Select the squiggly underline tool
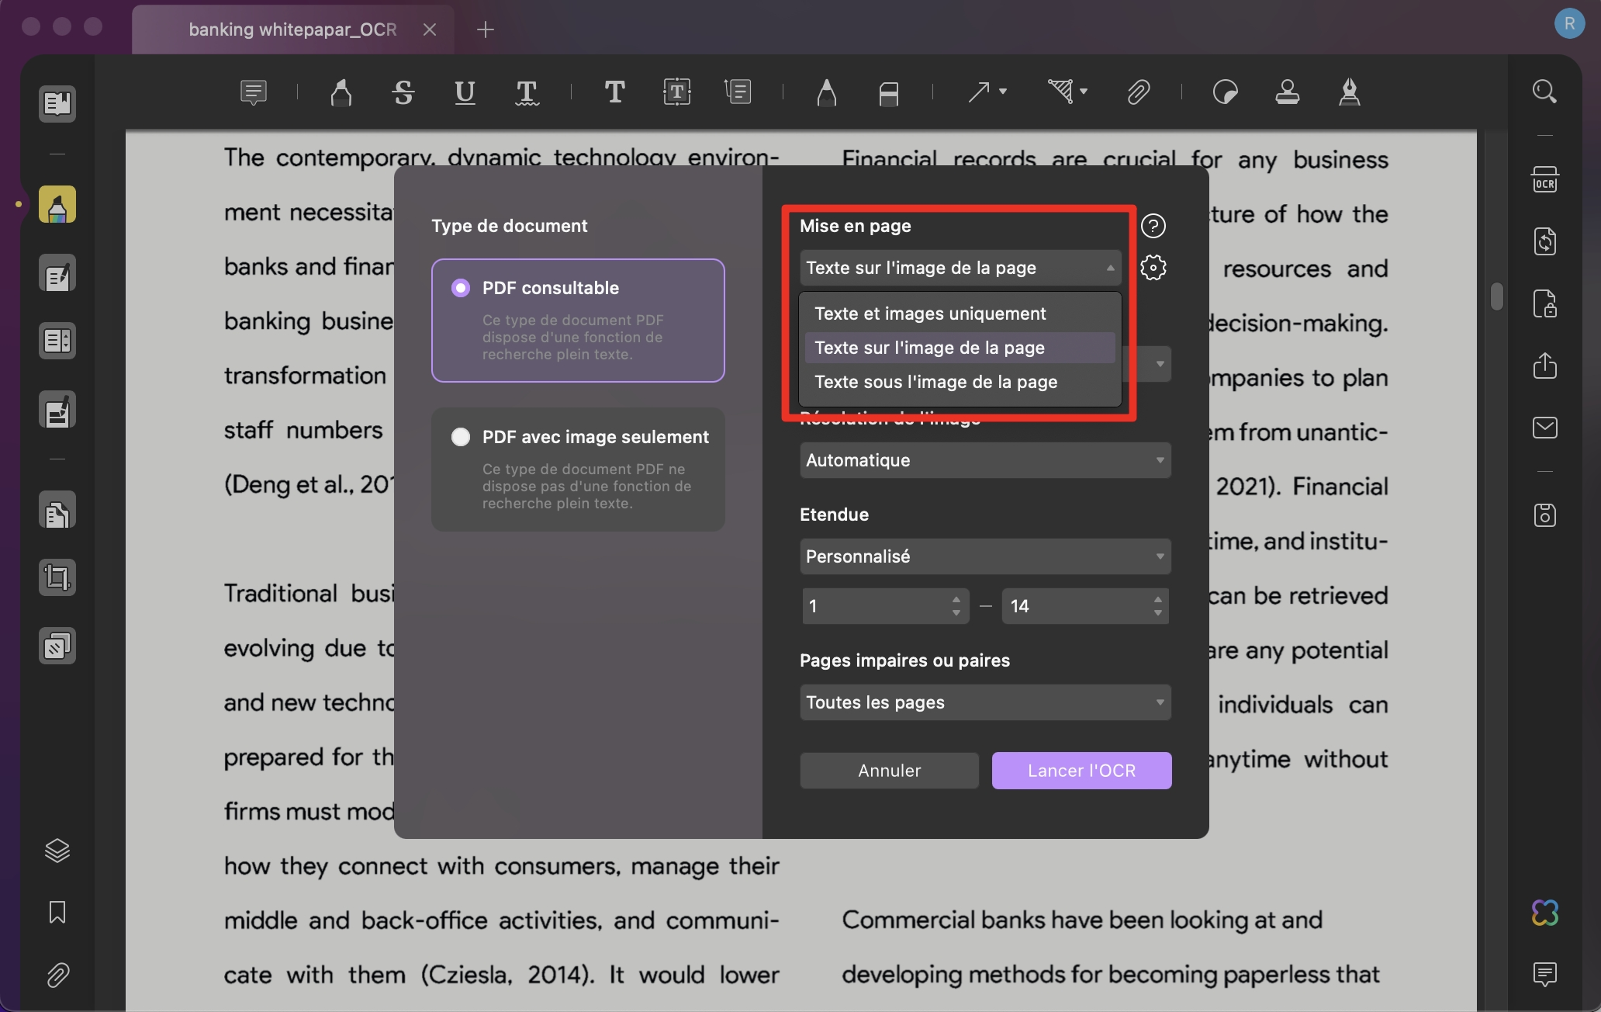The width and height of the screenshot is (1601, 1012). (527, 92)
